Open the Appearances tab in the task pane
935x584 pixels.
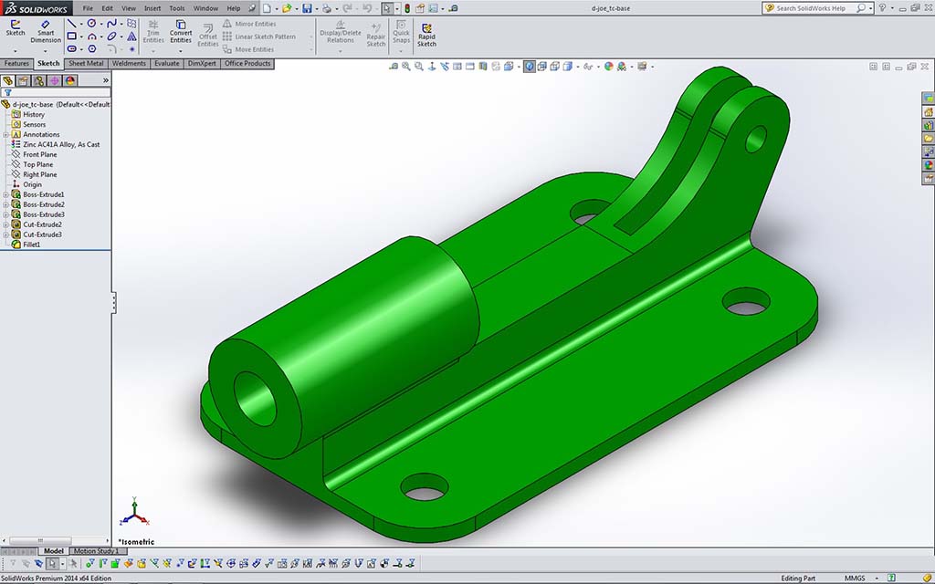[929, 165]
